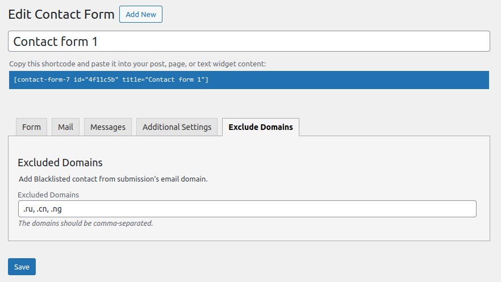
Task: Select the contact-form-7 shortcode box
Action: click(x=249, y=80)
